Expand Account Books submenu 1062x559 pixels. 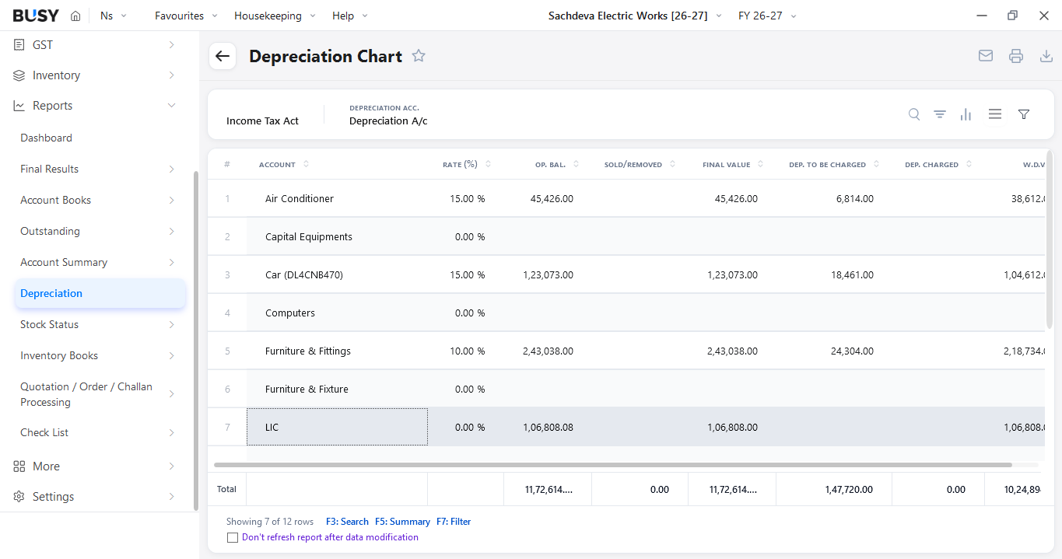[171, 200]
